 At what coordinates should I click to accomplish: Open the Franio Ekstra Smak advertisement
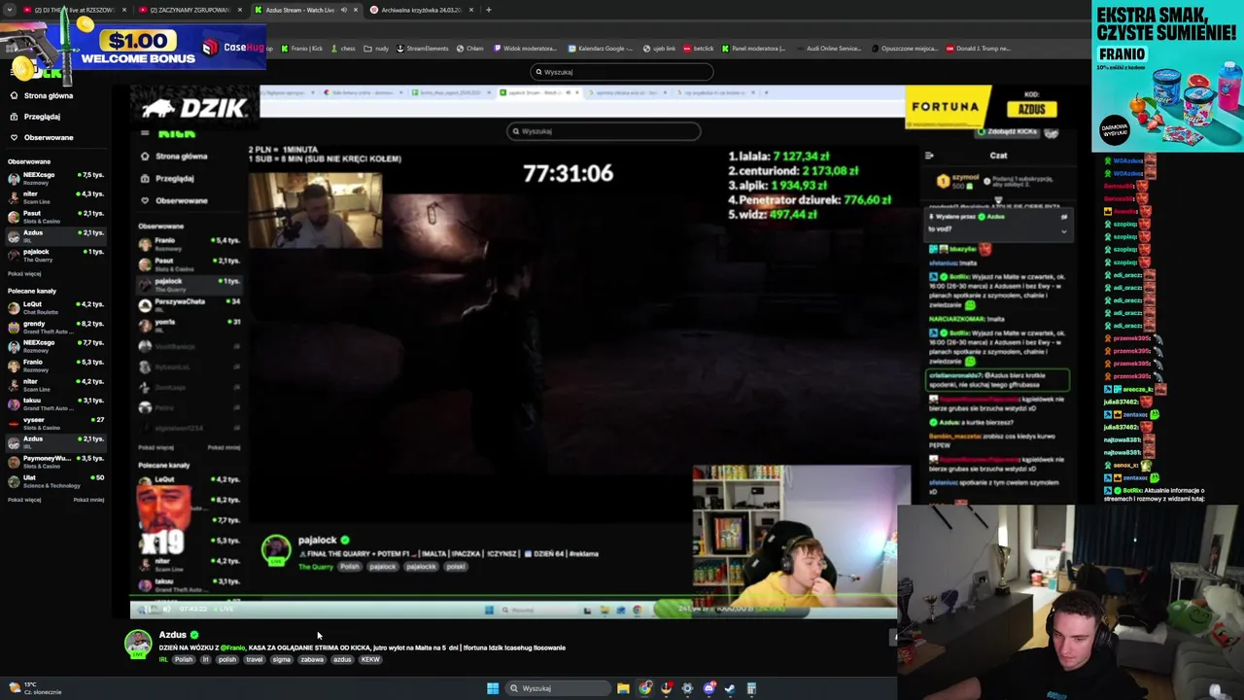1167,76
